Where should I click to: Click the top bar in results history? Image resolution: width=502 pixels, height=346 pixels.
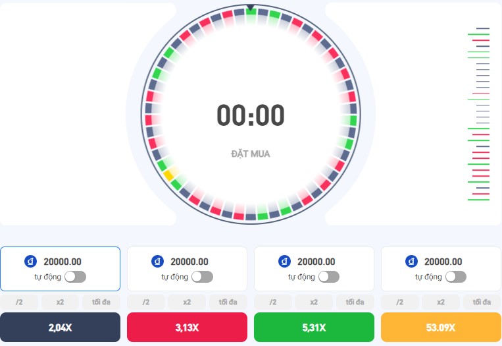click(483, 28)
